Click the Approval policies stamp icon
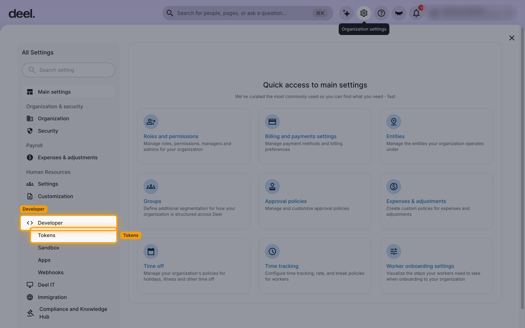Screen dimensions: 525x328 point(272,187)
